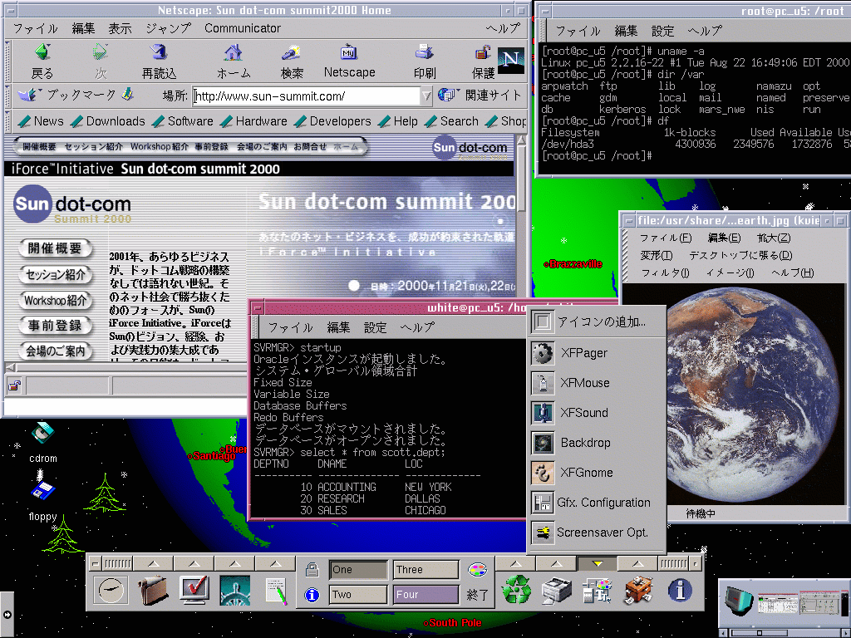851x638 pixels.
Task: Go to ホーム (Home) in Netscape toolbar
Action: click(x=234, y=61)
